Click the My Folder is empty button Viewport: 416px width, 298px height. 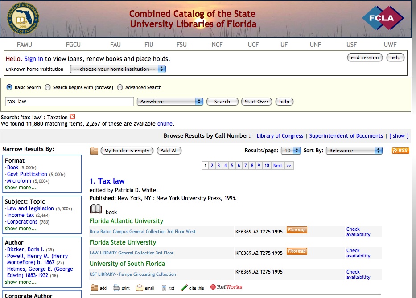127,151
